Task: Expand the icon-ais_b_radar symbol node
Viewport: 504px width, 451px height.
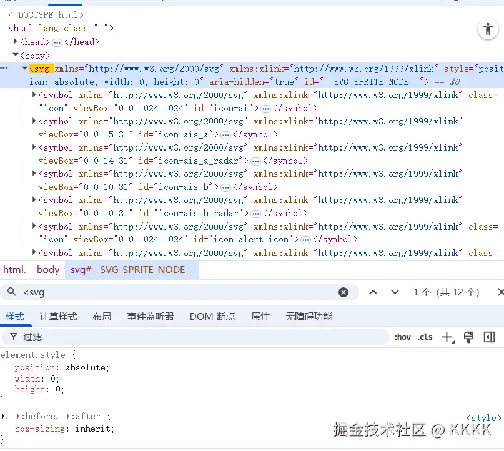Action: (34, 200)
